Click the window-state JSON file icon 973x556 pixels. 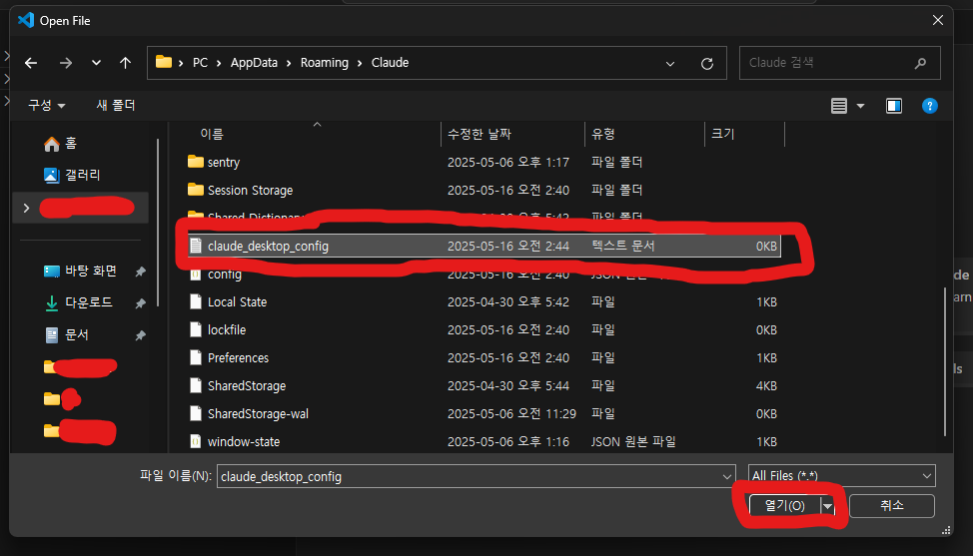pyautogui.click(x=196, y=441)
